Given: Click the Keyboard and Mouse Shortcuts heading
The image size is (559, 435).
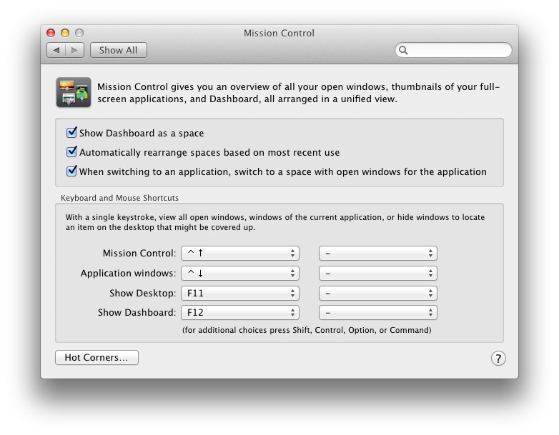Looking at the screenshot, I should click(119, 198).
